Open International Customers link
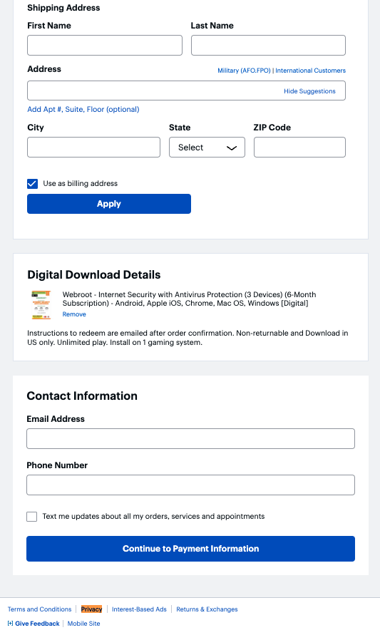Screen dimensions: 380x630 pos(310,71)
